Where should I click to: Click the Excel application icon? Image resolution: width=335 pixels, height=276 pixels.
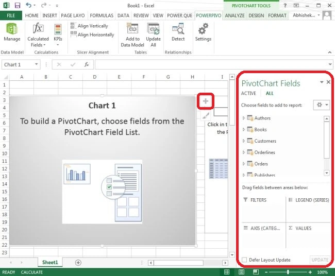(6, 5)
